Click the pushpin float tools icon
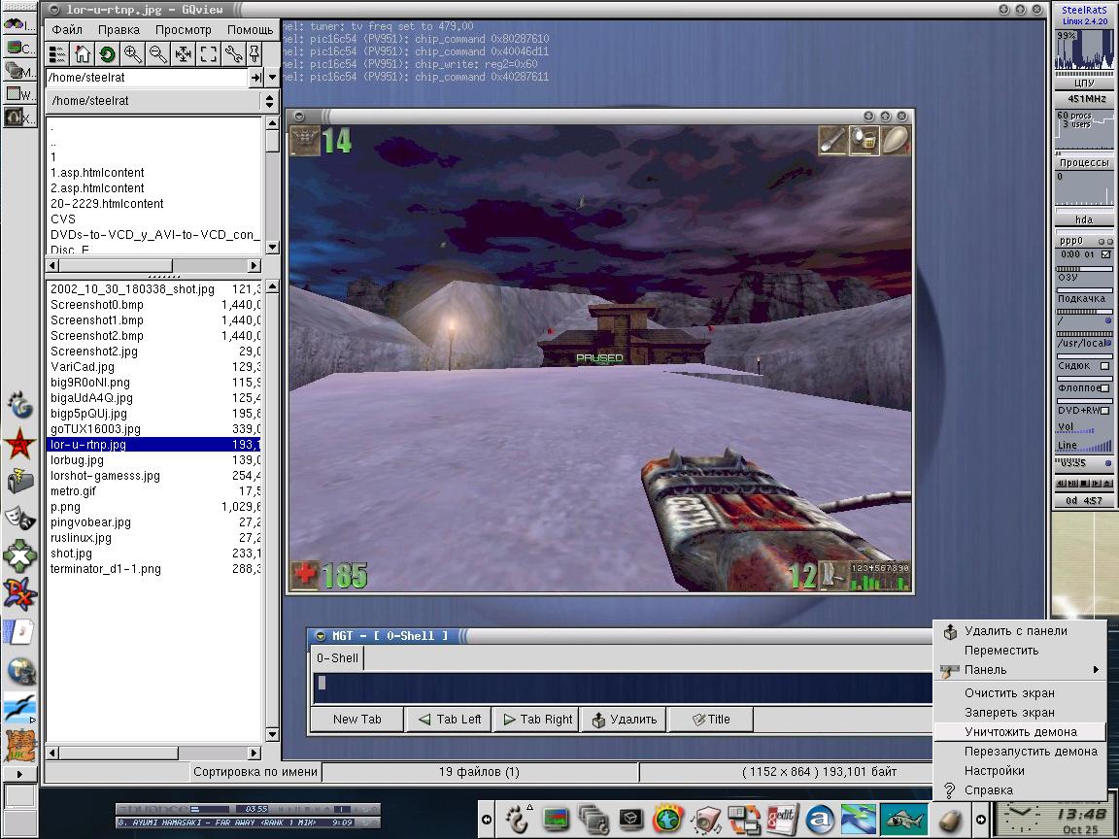 click(x=254, y=54)
